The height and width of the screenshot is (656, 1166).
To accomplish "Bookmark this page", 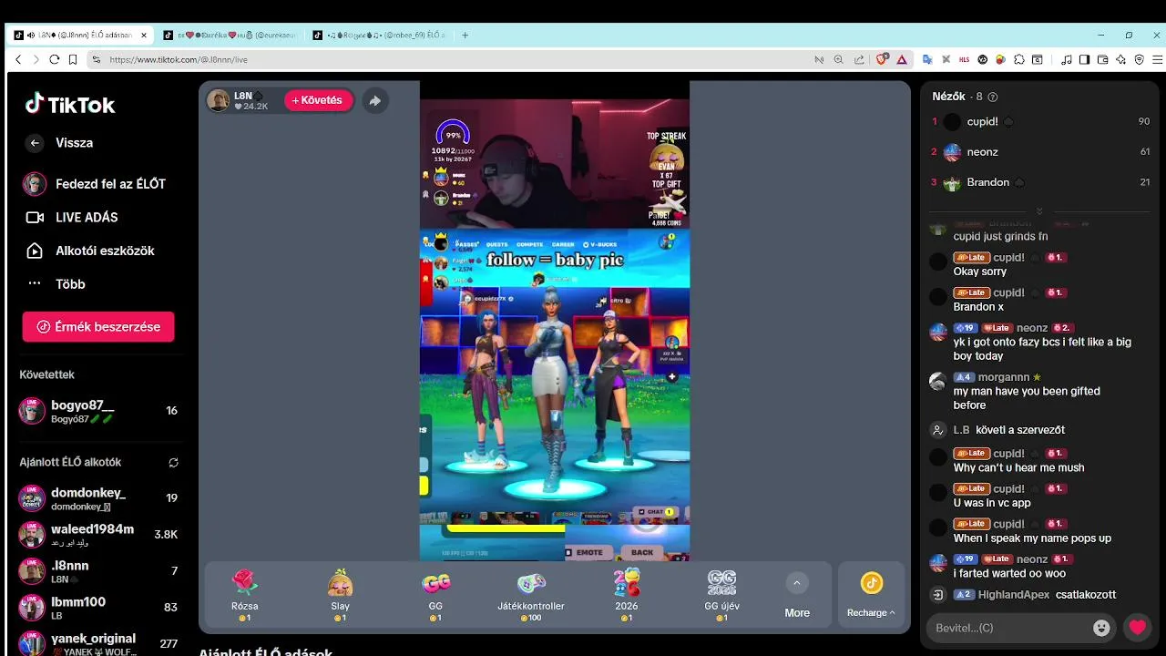I will click(x=73, y=59).
